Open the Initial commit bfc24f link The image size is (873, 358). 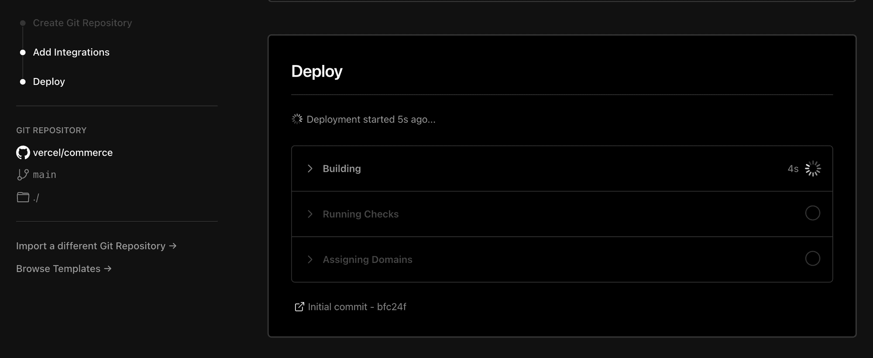pos(357,307)
